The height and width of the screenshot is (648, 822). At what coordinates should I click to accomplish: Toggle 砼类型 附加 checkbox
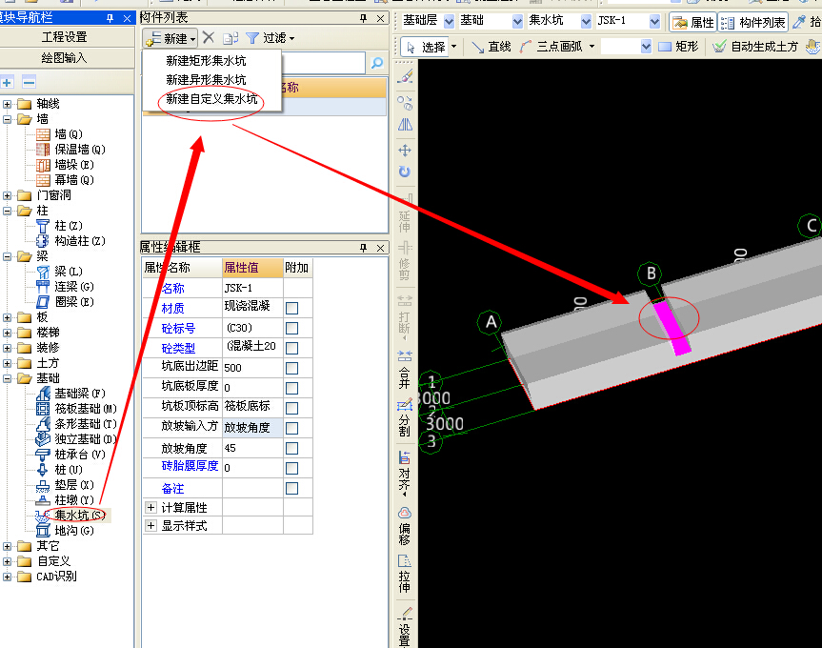tap(292, 348)
